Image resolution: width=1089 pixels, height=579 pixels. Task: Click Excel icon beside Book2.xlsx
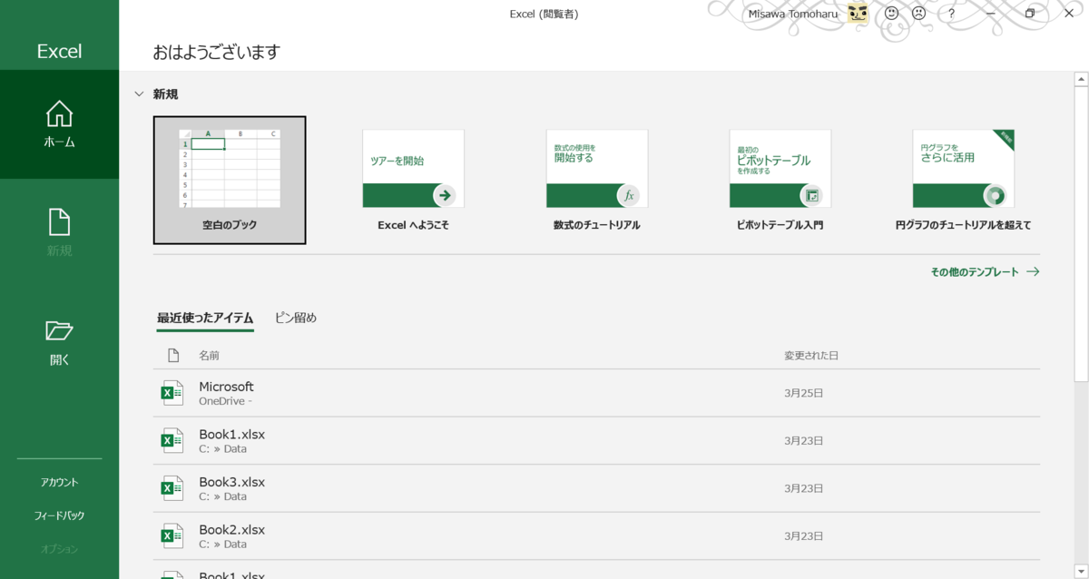[172, 536]
